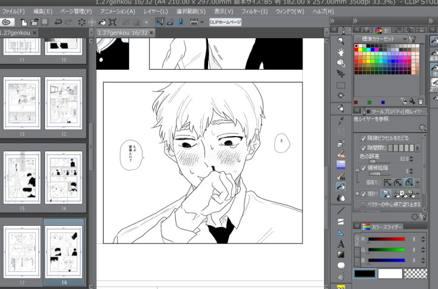
Task: Open the フィルター(I) menu
Action: point(254,12)
